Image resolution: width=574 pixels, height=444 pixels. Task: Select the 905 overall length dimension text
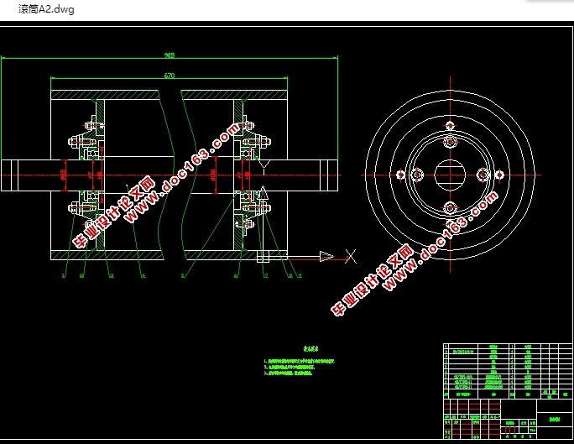(170, 55)
